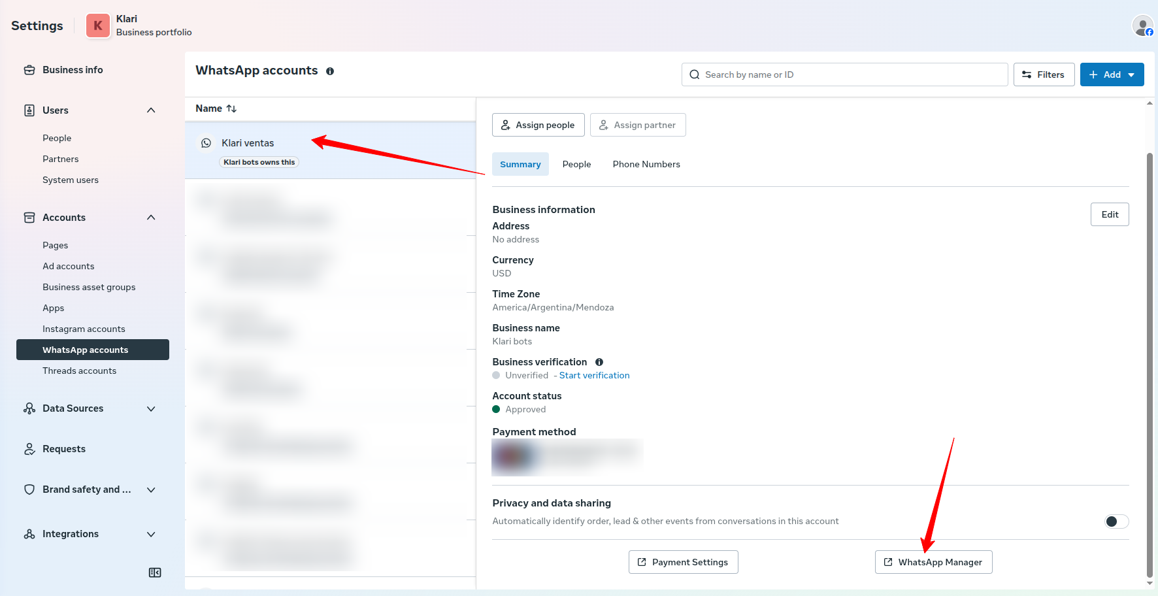The image size is (1158, 596).
Task: Click the Start verification link
Action: [x=594, y=375]
